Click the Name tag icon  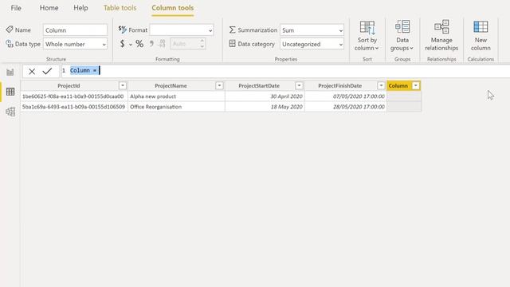click(x=10, y=29)
